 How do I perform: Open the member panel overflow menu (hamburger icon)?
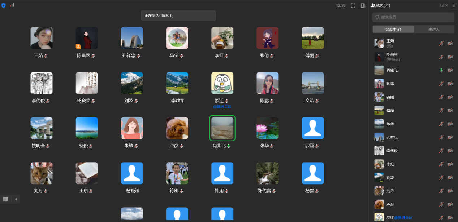pyautogui.click(x=454, y=5)
